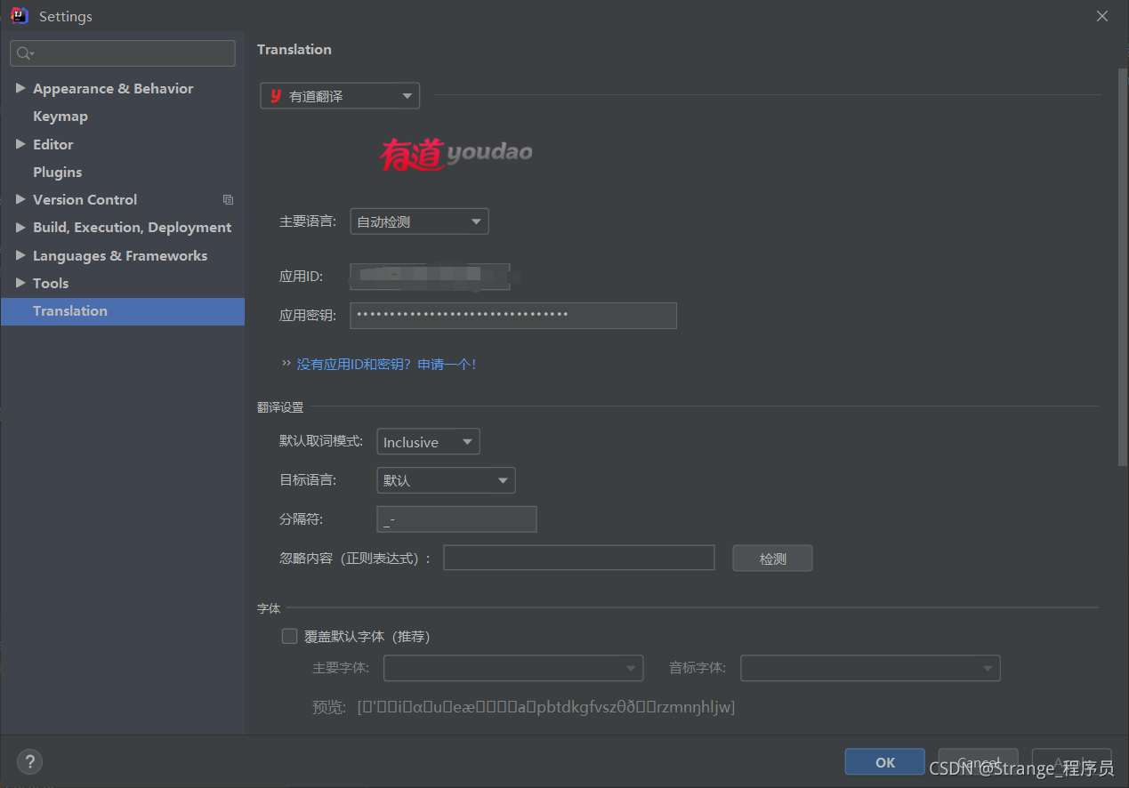The image size is (1129, 788).
Task: Open the 有道翻译 translation engine dropdown
Action: pyautogui.click(x=340, y=96)
